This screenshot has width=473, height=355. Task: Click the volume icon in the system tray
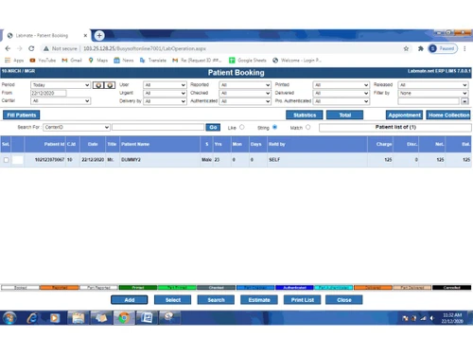click(x=432, y=318)
